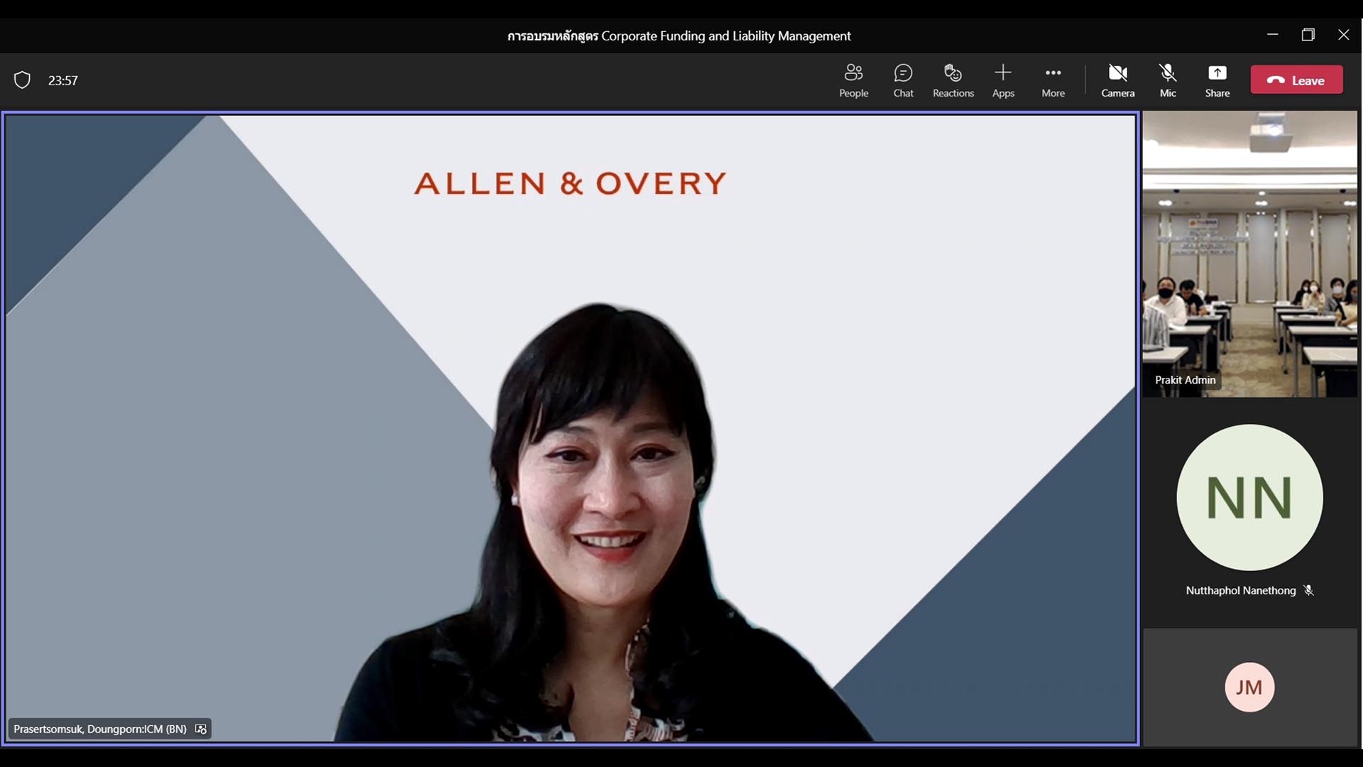The width and height of the screenshot is (1363, 767).
Task: Open the Reactions menu
Action: click(953, 80)
